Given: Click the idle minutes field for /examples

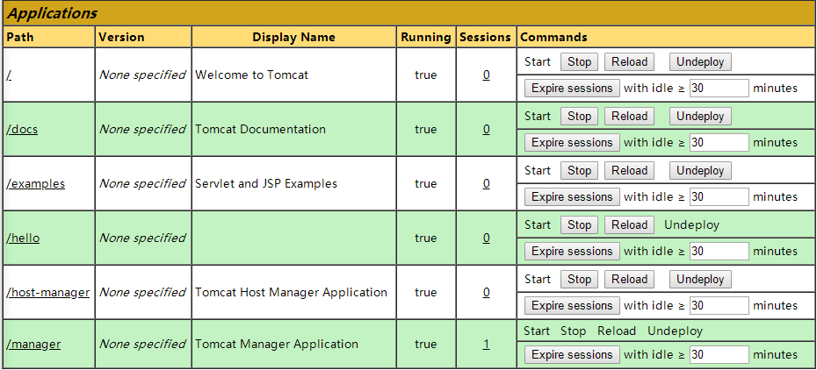Looking at the screenshot, I should pyautogui.click(x=719, y=197).
